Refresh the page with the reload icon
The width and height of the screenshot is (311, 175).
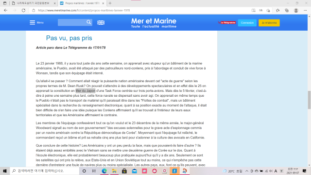tap(23, 10)
